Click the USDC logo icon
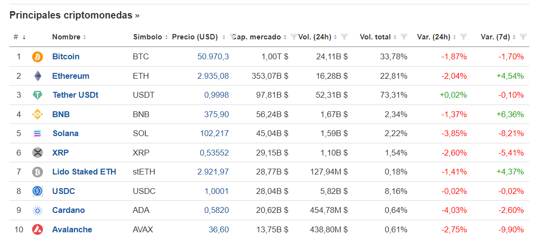Viewport: 539px width, 244px height. (38, 191)
